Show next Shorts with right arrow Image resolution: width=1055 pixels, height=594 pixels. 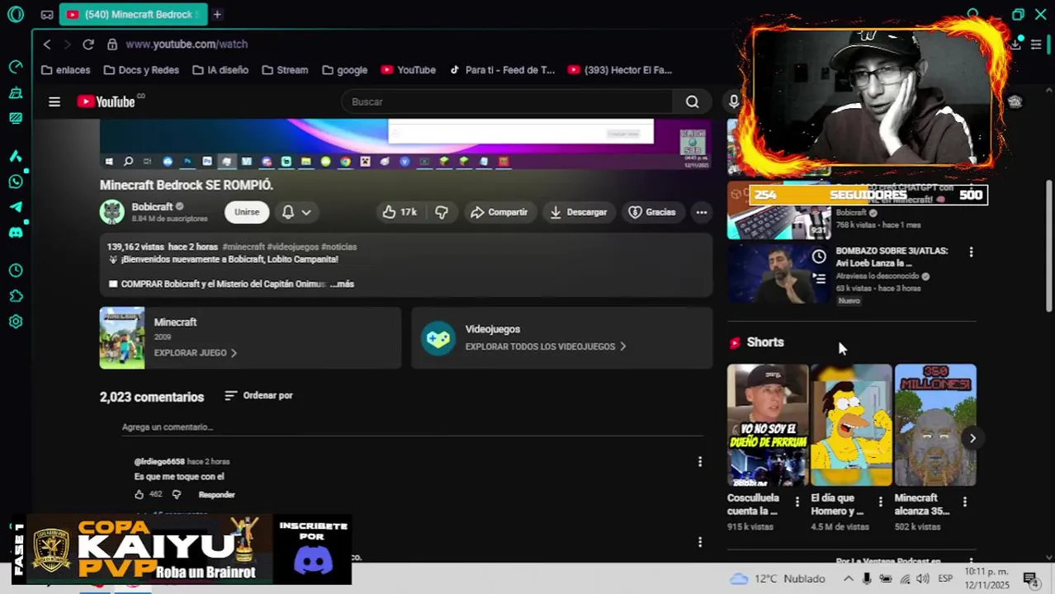tap(972, 438)
